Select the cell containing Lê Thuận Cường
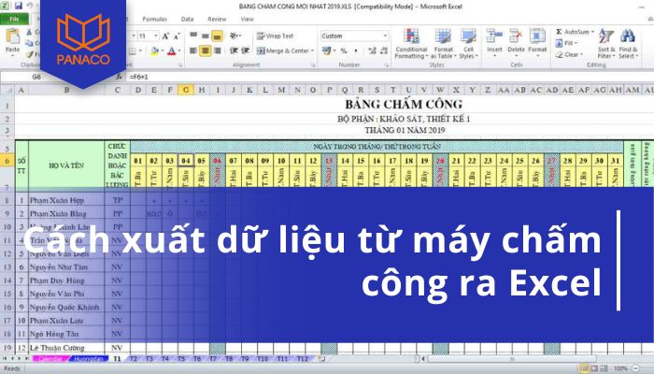The width and height of the screenshot is (654, 374). coord(66,347)
